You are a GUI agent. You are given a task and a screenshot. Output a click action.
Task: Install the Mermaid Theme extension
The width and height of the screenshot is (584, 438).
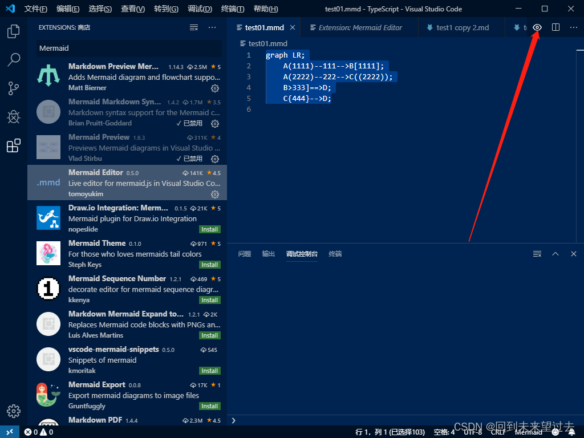pyautogui.click(x=209, y=265)
